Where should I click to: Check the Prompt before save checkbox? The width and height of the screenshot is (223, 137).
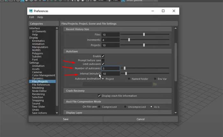point(103,60)
